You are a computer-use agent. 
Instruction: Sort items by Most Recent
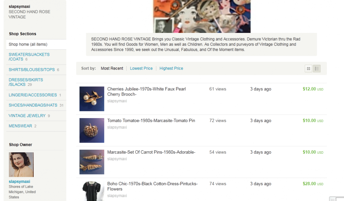(112, 68)
